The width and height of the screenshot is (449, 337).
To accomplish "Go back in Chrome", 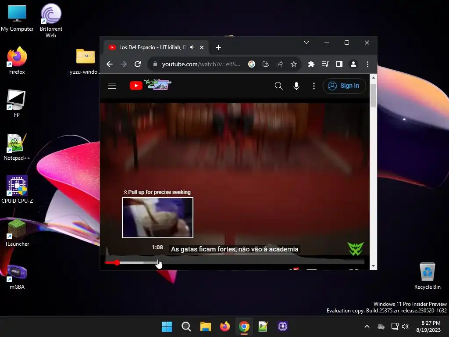I will 109,64.
